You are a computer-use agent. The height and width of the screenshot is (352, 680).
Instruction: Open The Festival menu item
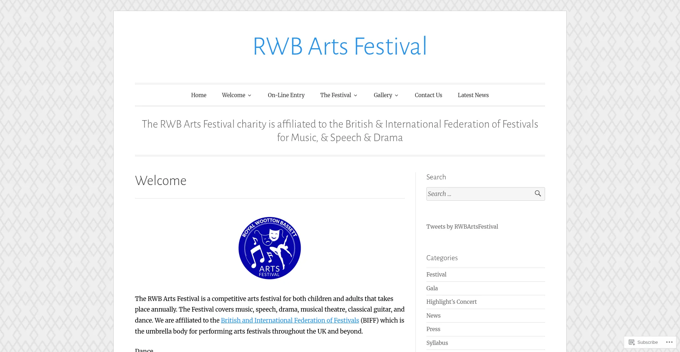(x=335, y=95)
